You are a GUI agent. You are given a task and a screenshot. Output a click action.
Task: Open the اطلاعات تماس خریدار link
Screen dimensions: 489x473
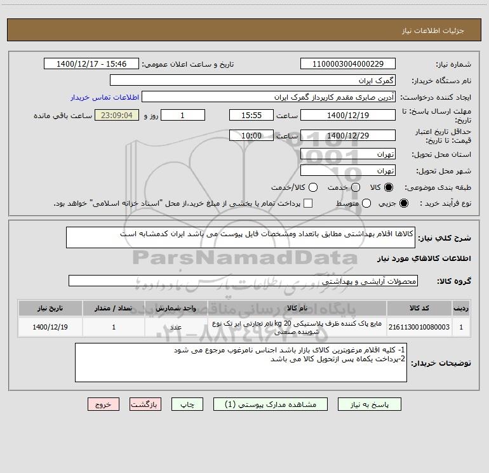coord(105,97)
